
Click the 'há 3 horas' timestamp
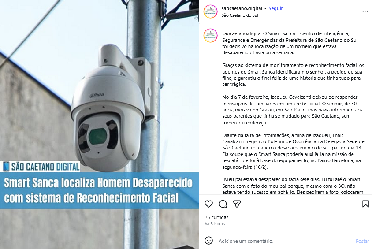tap(215, 223)
